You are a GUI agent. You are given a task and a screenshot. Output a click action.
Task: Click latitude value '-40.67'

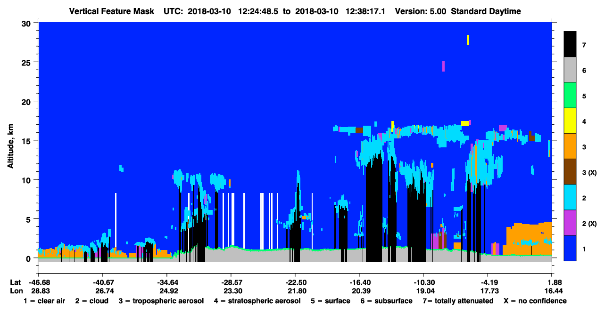tap(103, 282)
